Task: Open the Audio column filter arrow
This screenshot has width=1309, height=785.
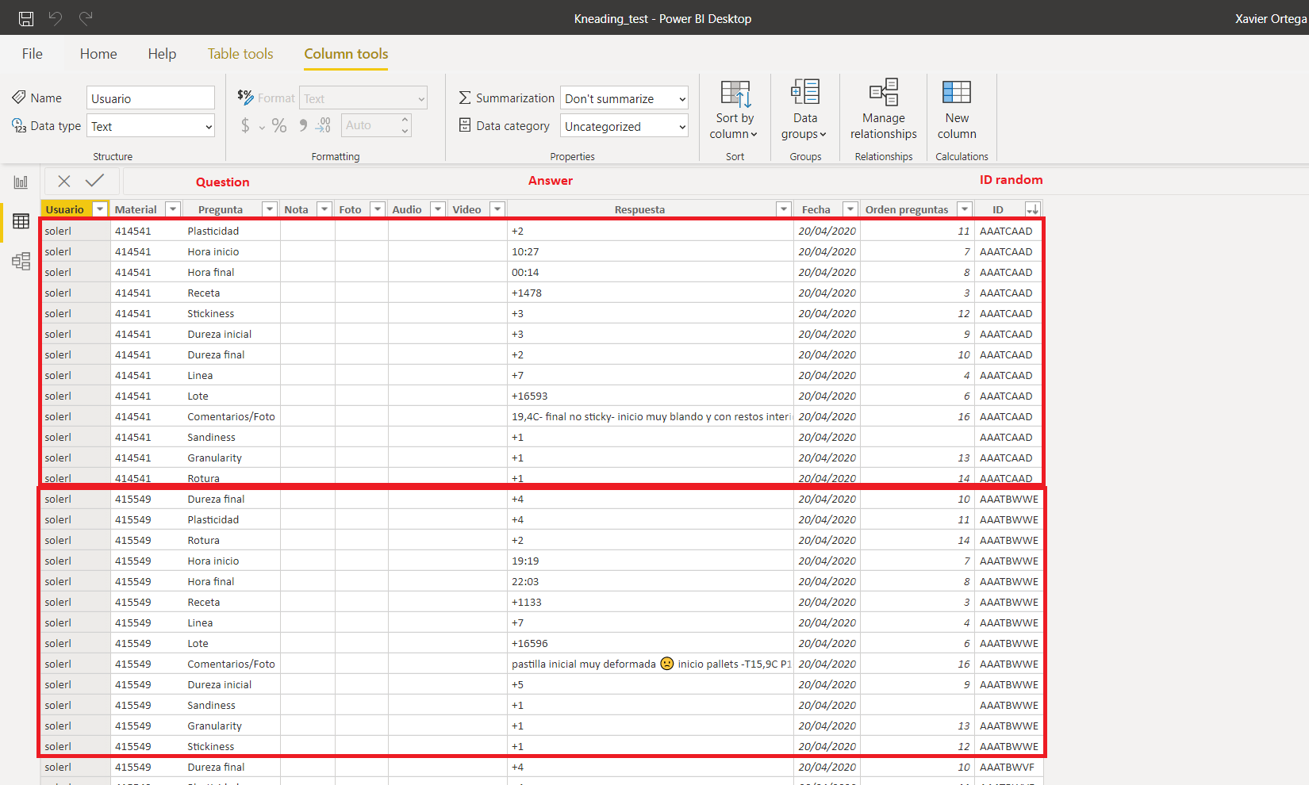Action: [x=438, y=209]
